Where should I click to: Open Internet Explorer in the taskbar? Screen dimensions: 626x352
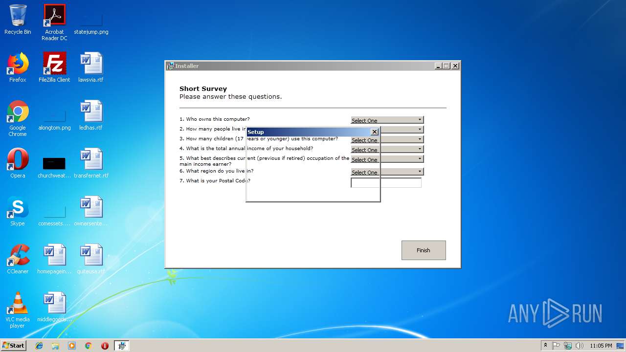39,346
